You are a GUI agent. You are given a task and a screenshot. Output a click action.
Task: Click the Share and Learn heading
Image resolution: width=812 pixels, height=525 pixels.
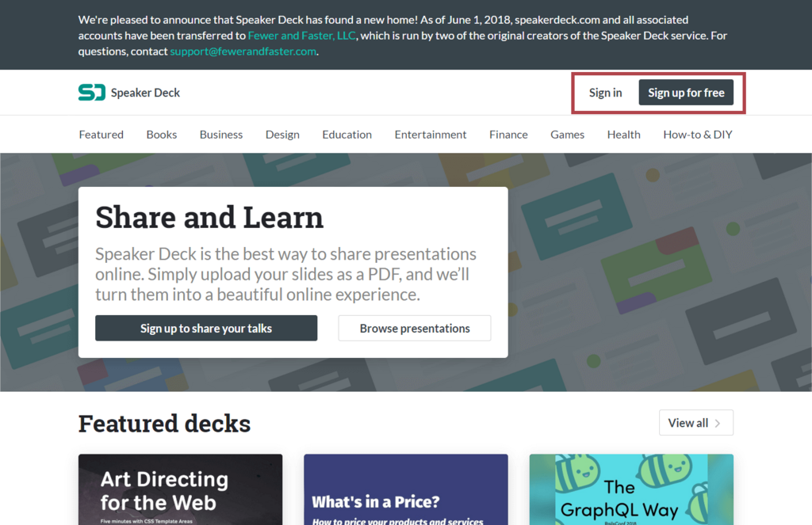[209, 217]
